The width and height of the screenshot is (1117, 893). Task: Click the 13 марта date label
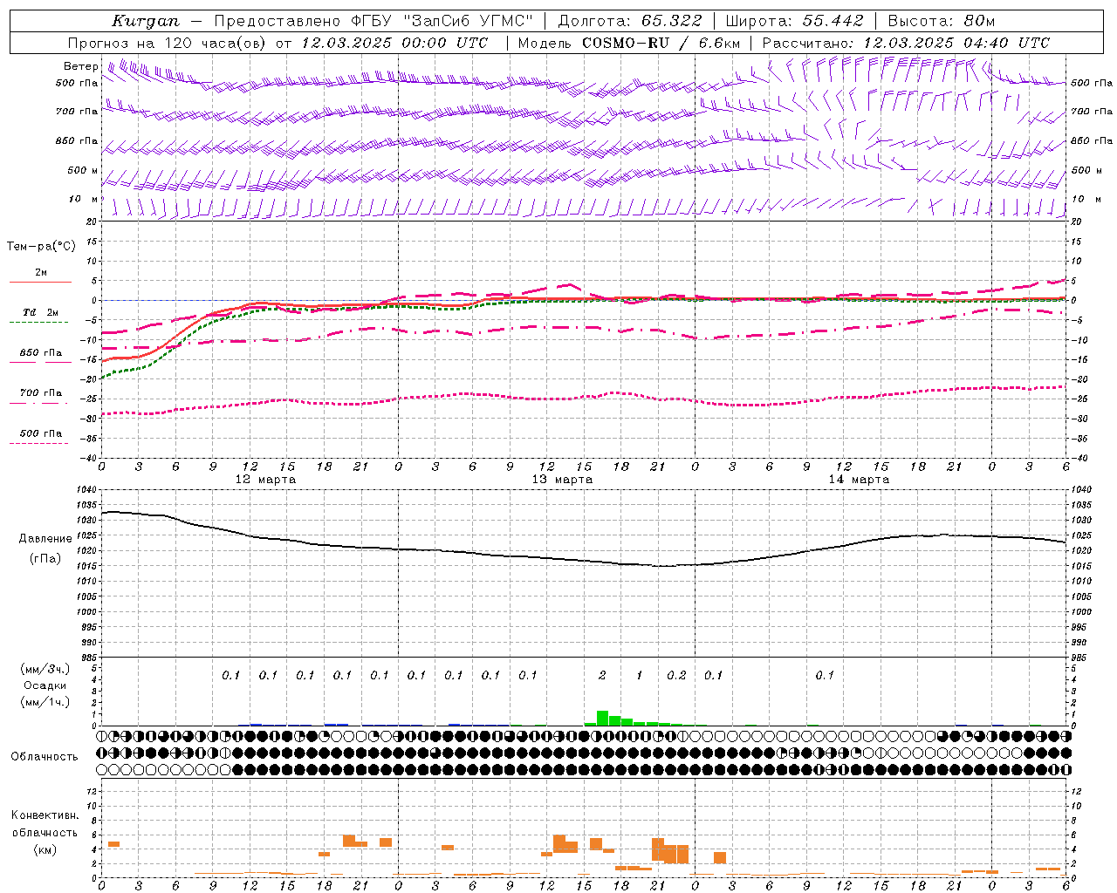562,479
